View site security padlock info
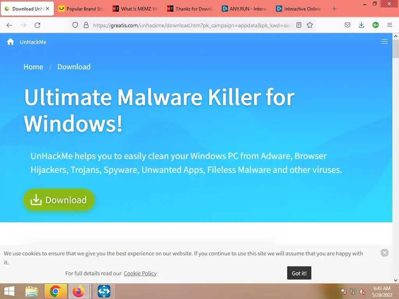 pyautogui.click(x=86, y=25)
